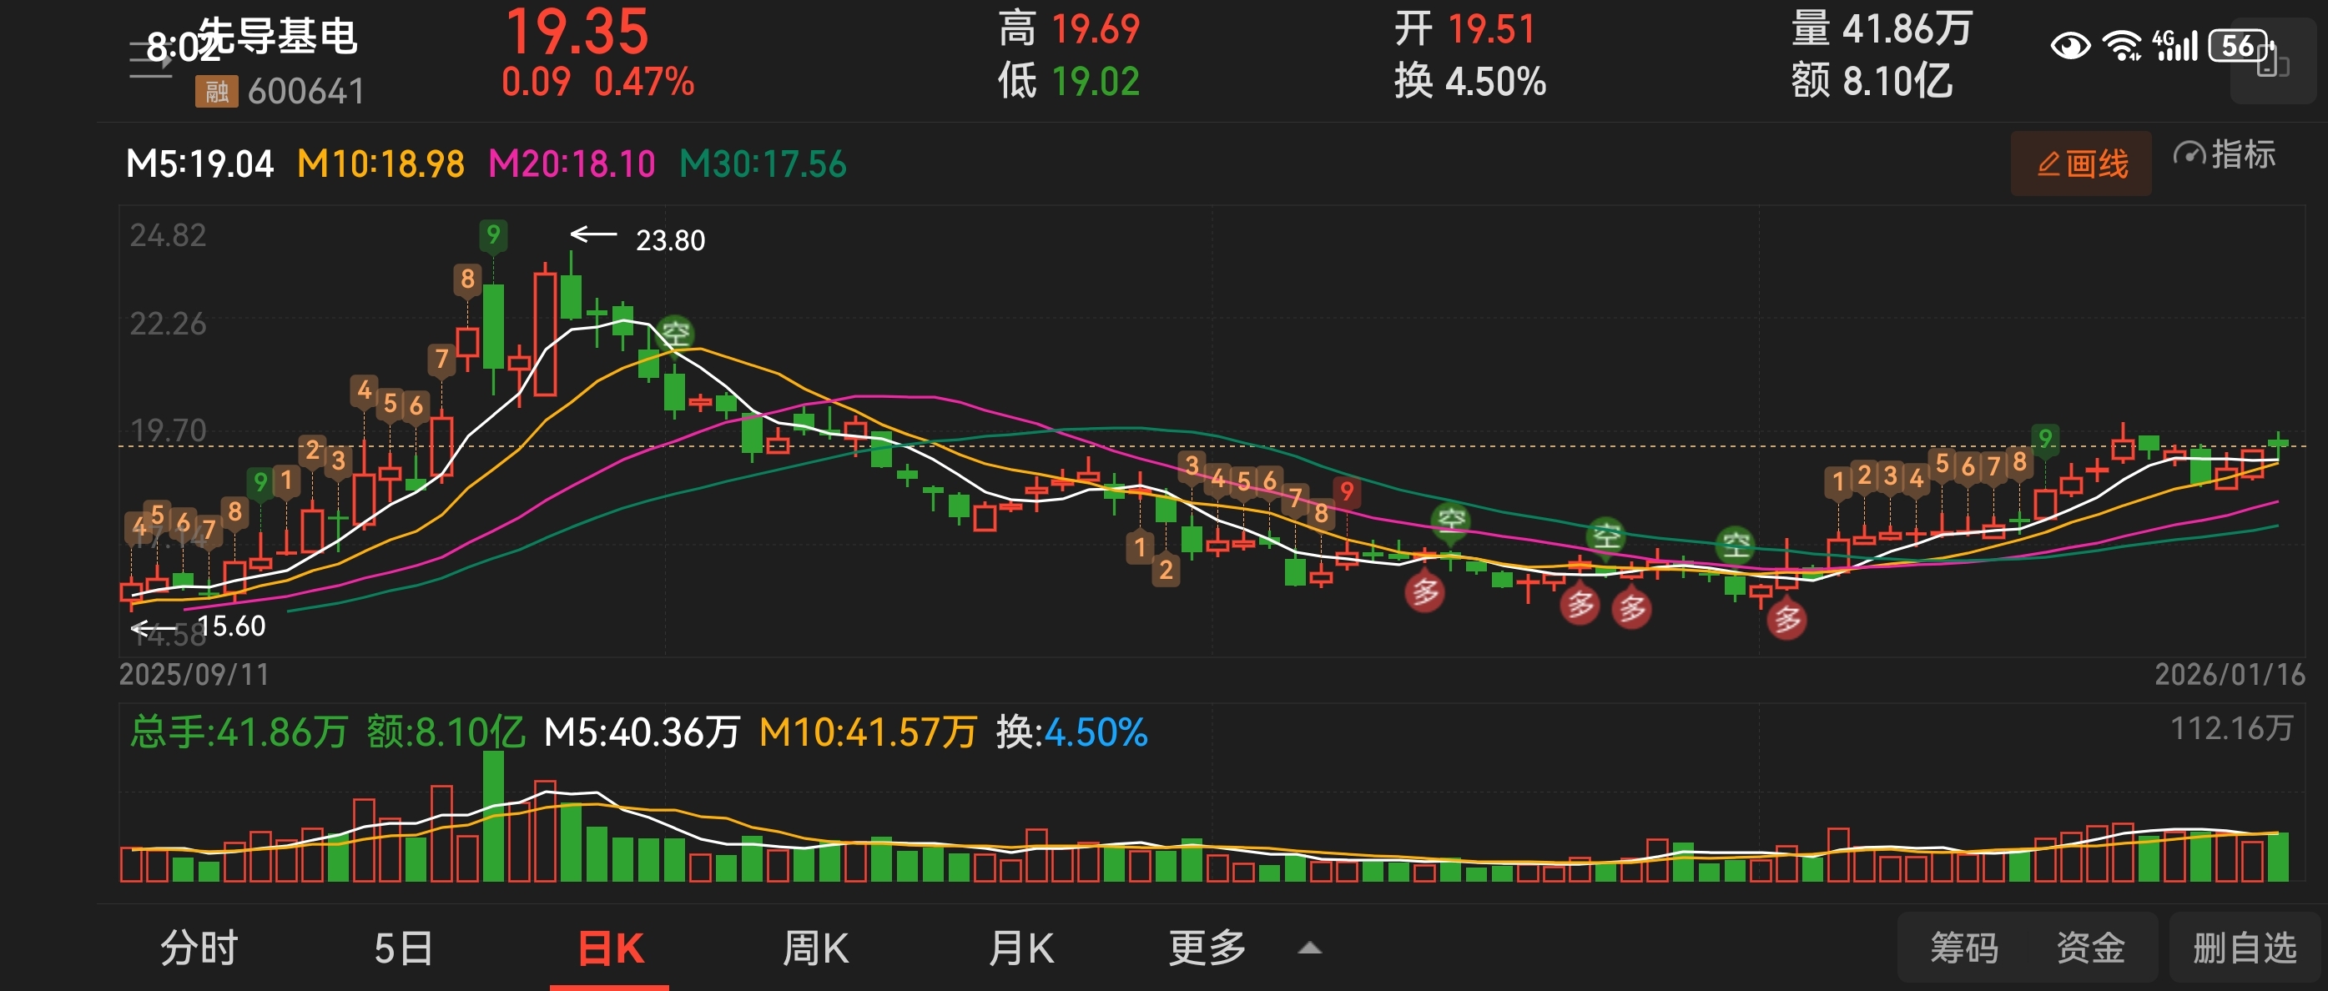Tap the first green 空 signal marker
The height and width of the screenshot is (991, 2328).
[675, 334]
